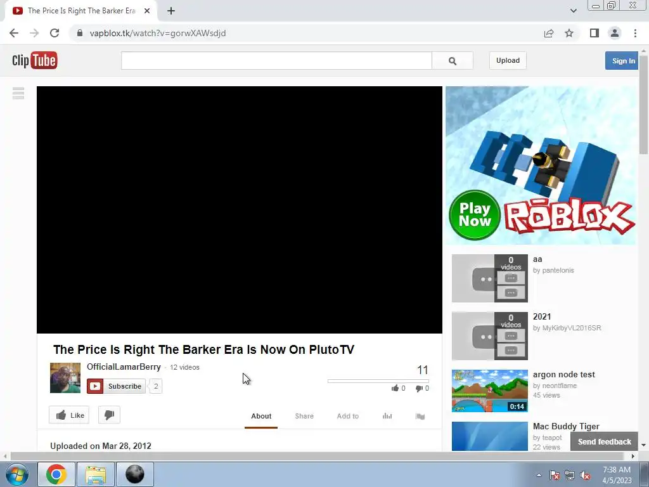Open the '2021' playlist title
649x487 pixels.
pos(542,317)
